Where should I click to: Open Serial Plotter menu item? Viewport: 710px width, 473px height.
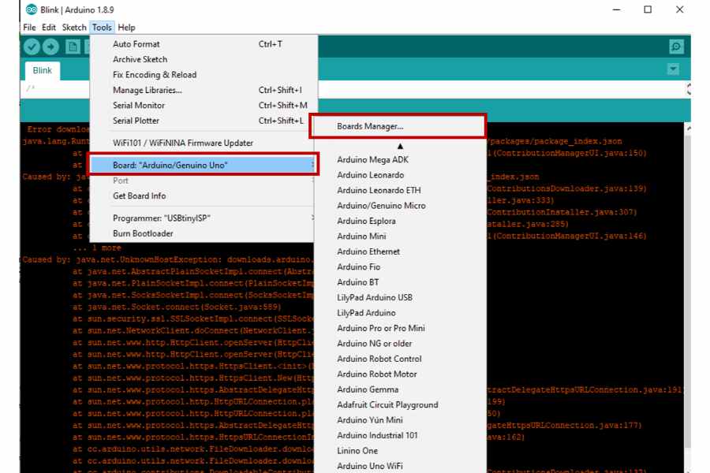click(x=202, y=121)
